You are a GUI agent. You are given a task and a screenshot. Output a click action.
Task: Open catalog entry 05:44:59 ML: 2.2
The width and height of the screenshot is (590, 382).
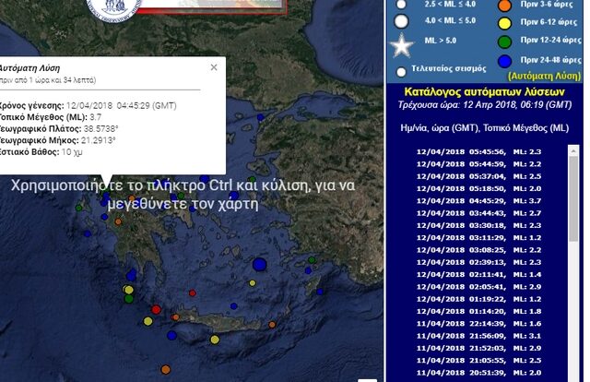click(x=478, y=164)
